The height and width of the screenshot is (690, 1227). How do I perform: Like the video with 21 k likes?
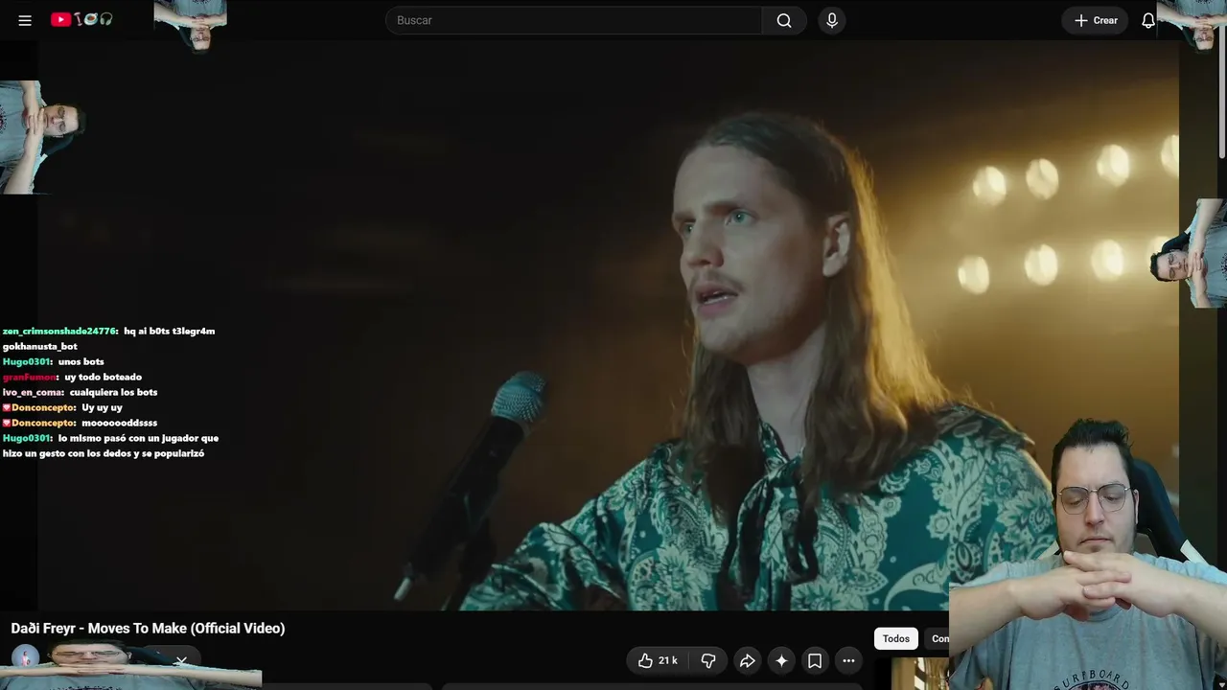[658, 660]
